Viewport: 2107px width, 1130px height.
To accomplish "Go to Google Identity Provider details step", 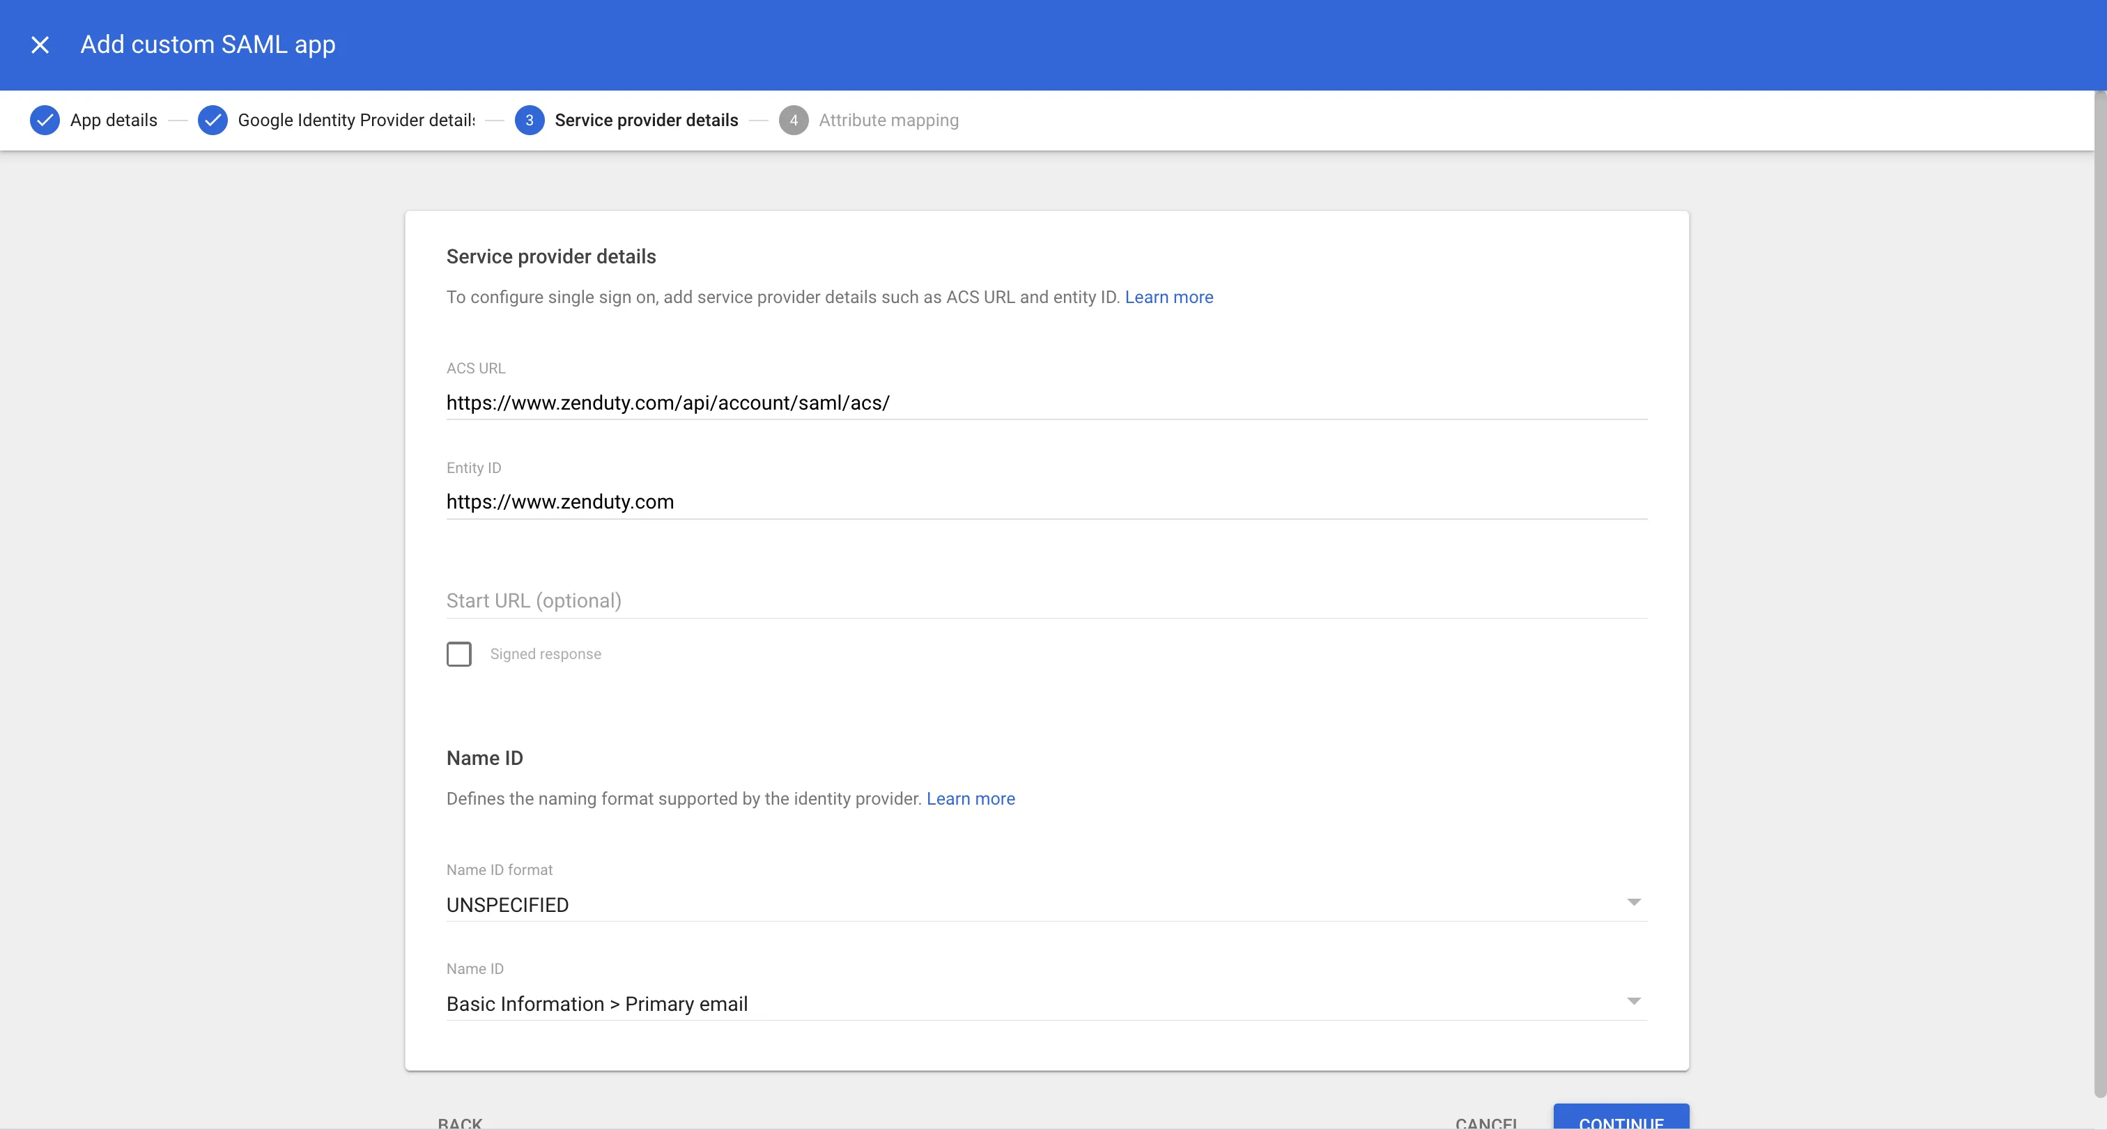I will coord(356,121).
